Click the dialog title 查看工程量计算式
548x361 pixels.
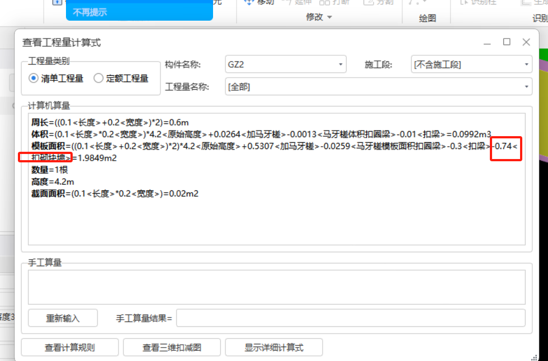point(62,42)
